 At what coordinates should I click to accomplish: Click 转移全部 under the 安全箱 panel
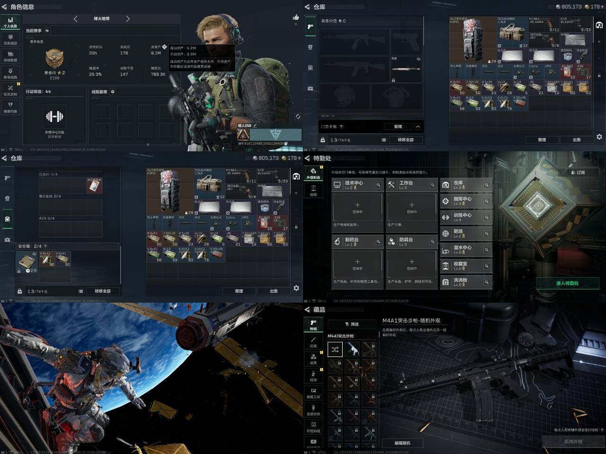[x=103, y=291]
